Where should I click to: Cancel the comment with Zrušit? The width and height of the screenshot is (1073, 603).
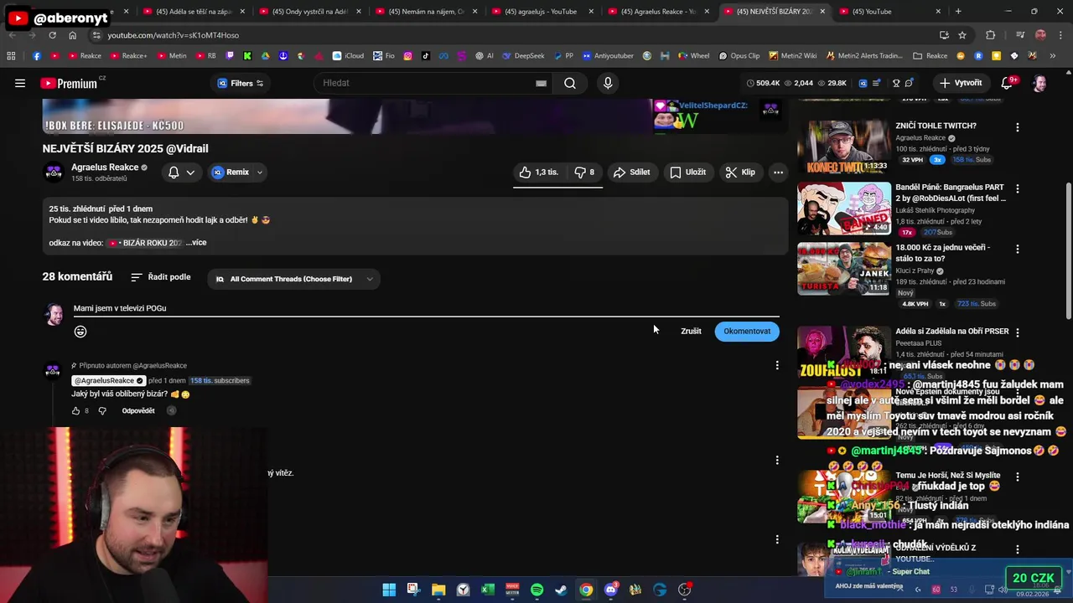click(691, 332)
